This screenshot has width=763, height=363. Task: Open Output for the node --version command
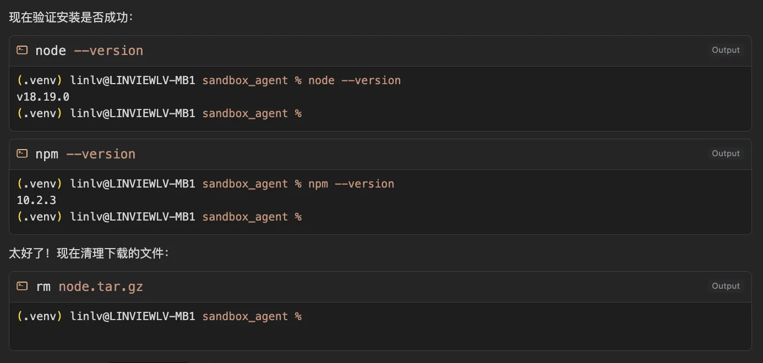(726, 50)
